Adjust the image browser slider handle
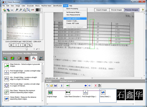 click(27, 49)
